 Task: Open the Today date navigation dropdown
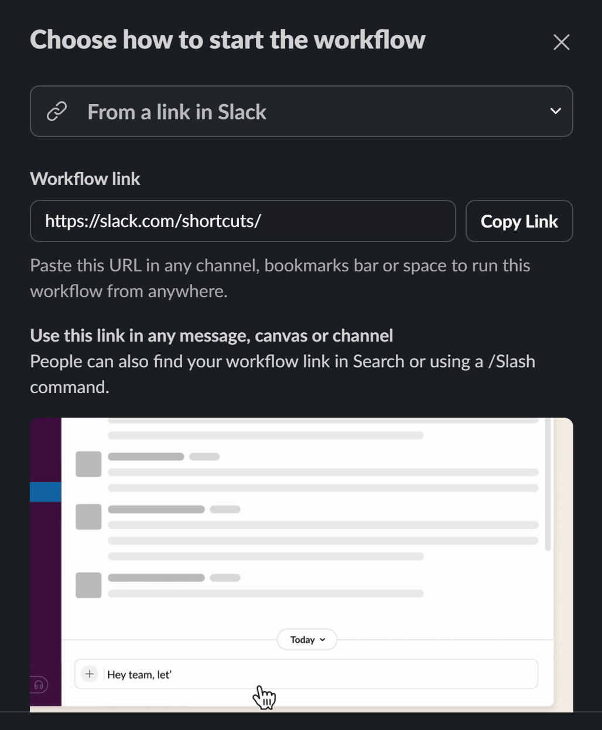click(x=307, y=639)
